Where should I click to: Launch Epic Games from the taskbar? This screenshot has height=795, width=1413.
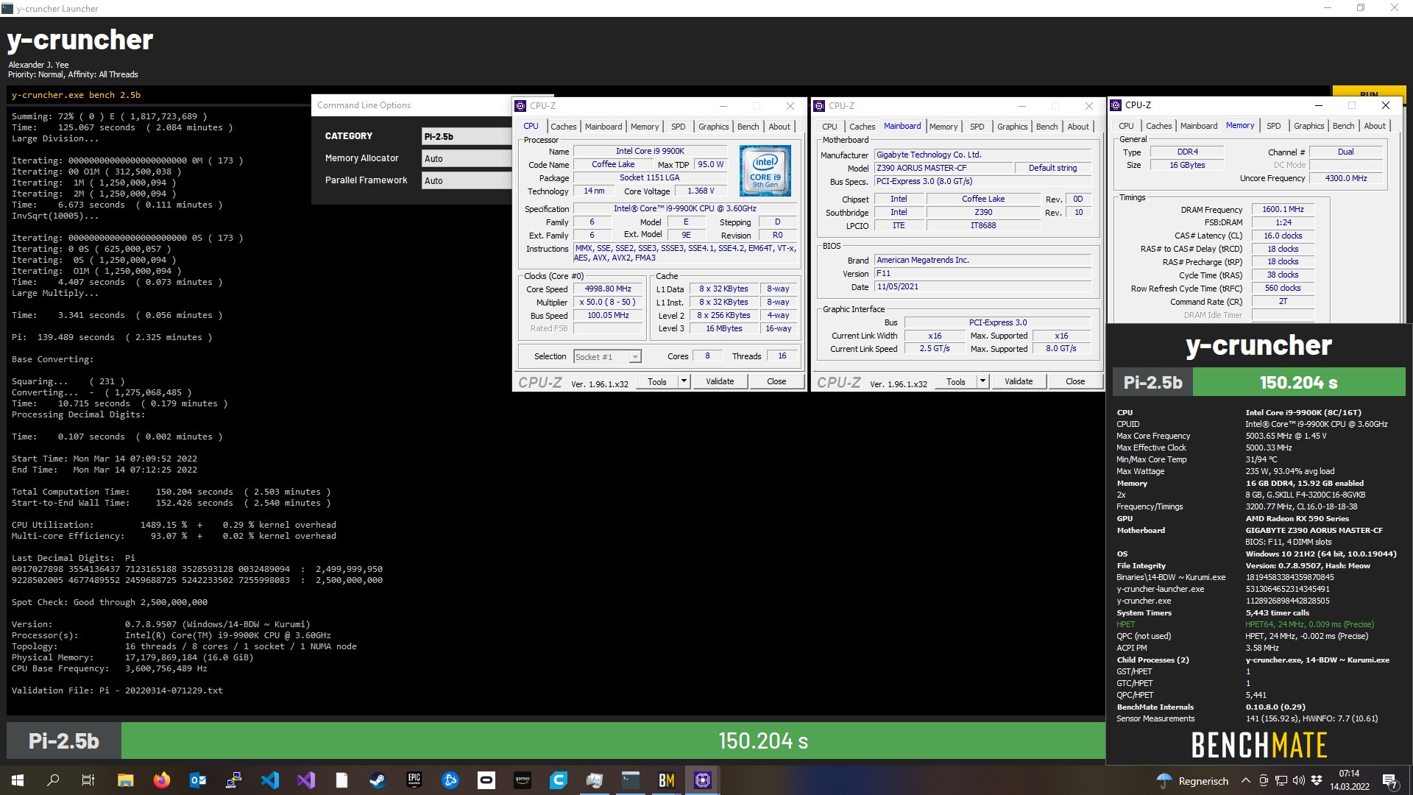pos(414,780)
